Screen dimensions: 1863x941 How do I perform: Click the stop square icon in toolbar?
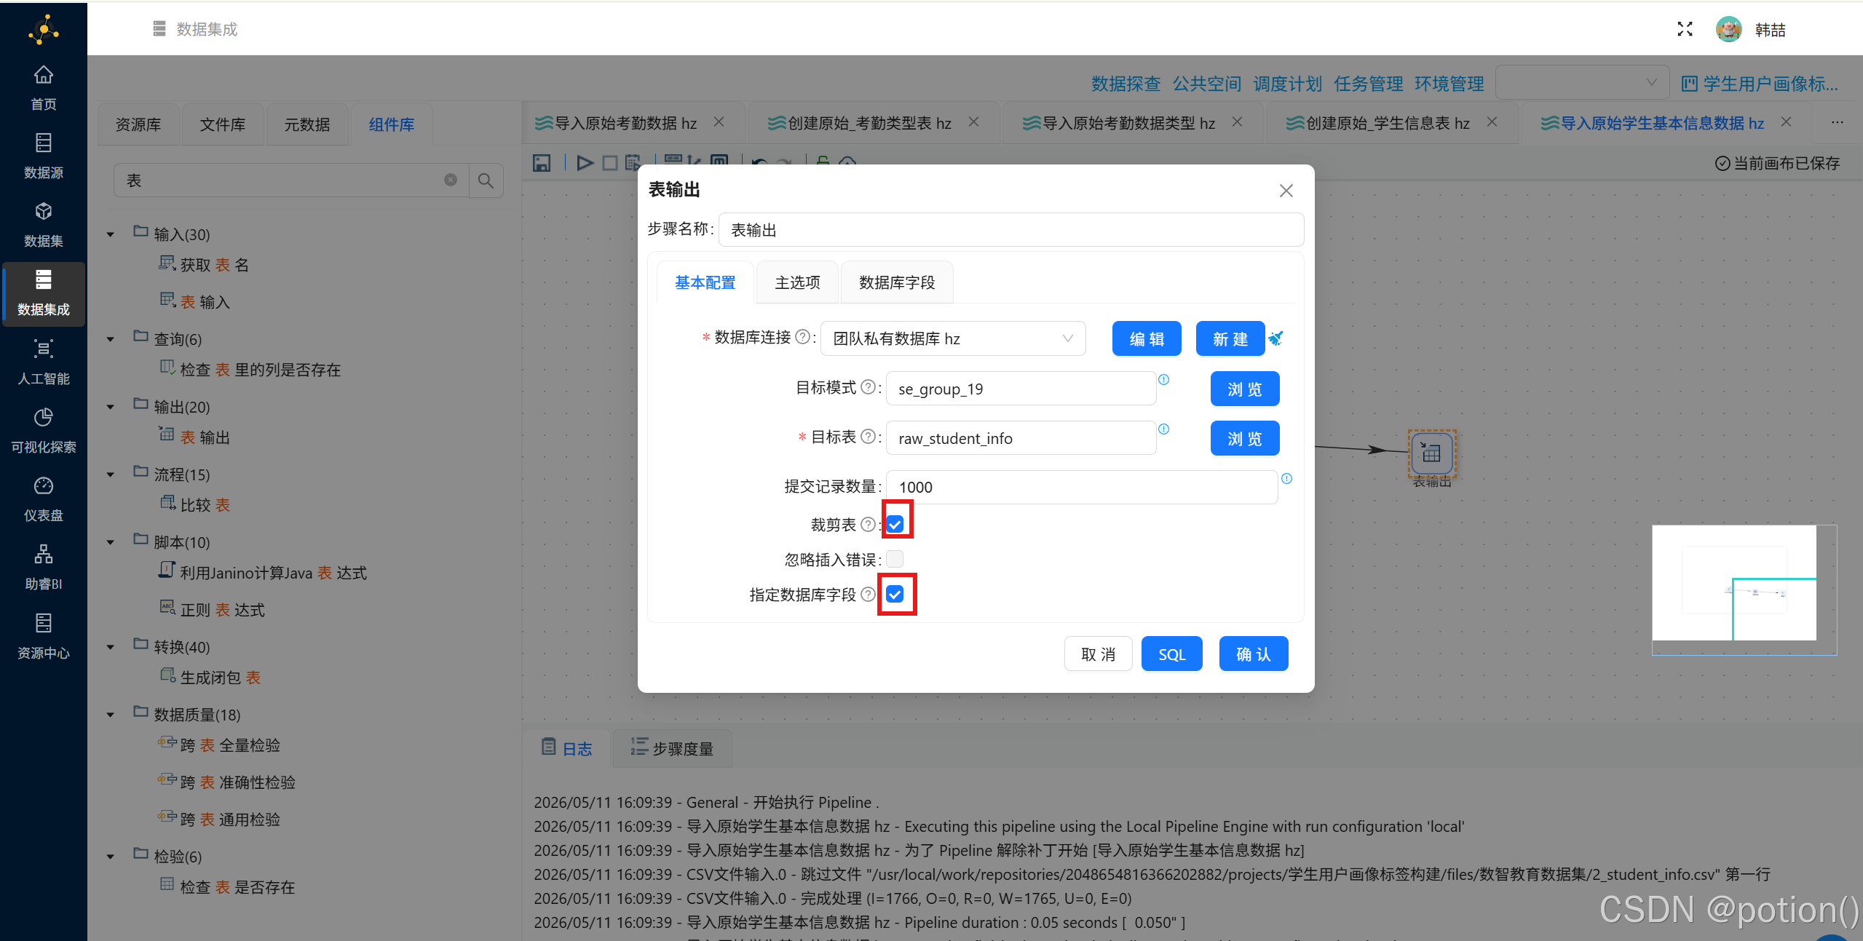coord(610,163)
